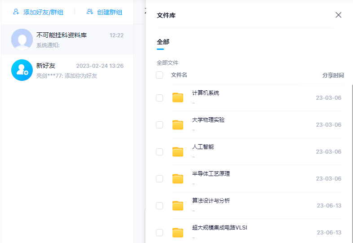Click the 大学物理实验 folder name
Image resolution: width=353 pixels, height=243 pixels.
pos(208,120)
